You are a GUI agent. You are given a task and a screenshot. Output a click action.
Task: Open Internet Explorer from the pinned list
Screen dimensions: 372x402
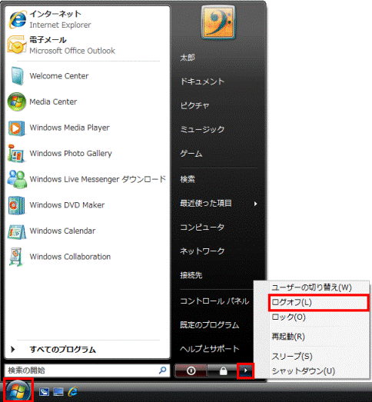click(87, 19)
